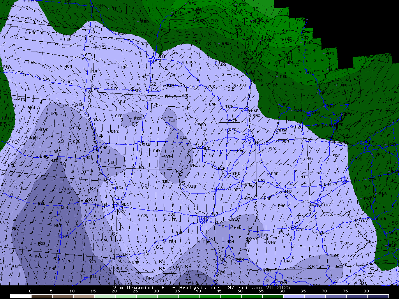Image resolution: width=399 pixels, height=299 pixels.
Task: Click the SGF station label
Action: (147, 254)
